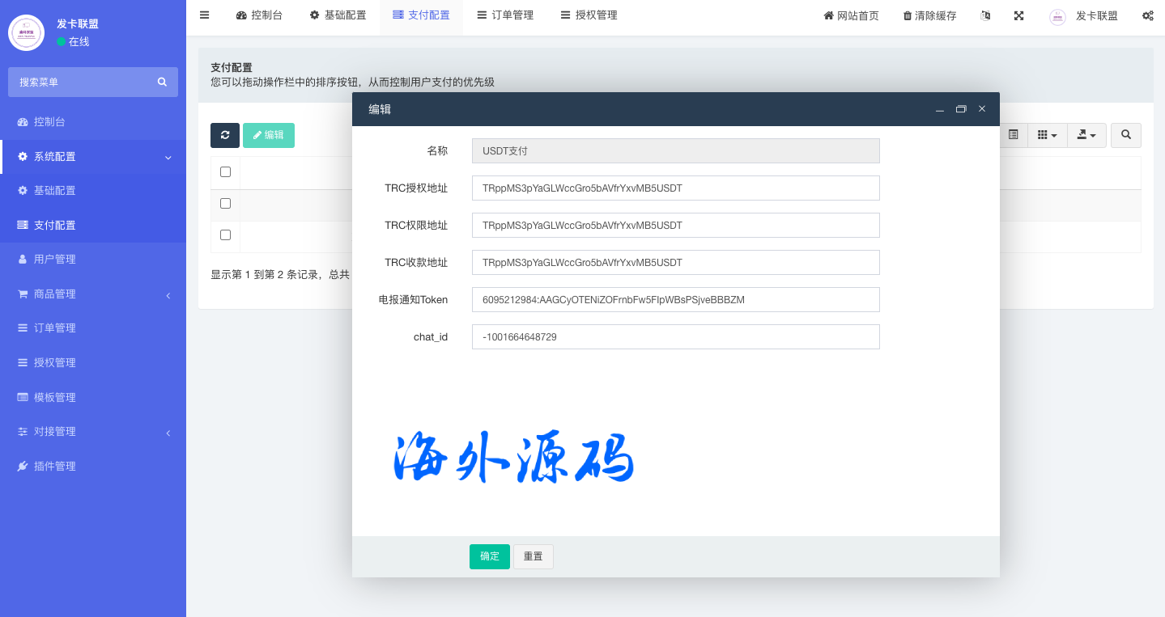Click the hamburger menu toggle icon

(x=204, y=15)
